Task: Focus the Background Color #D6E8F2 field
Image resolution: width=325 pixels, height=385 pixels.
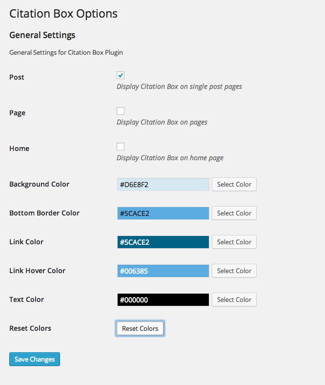Action: 163,185
